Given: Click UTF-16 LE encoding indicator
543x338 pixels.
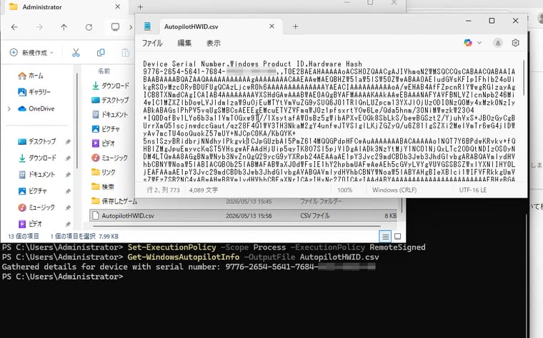Looking at the screenshot, I should pyautogui.click(x=472, y=190).
